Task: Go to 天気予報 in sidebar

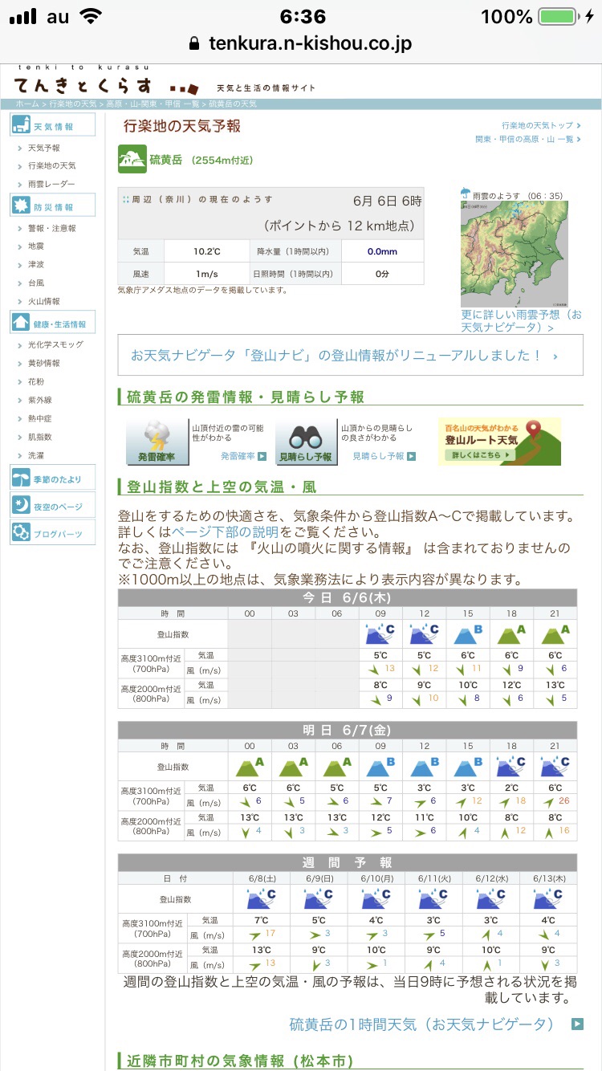Action: click(x=44, y=148)
